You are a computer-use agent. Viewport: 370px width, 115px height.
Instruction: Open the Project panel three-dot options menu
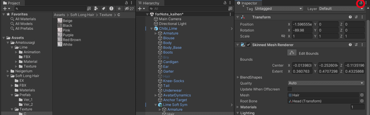[132, 3]
